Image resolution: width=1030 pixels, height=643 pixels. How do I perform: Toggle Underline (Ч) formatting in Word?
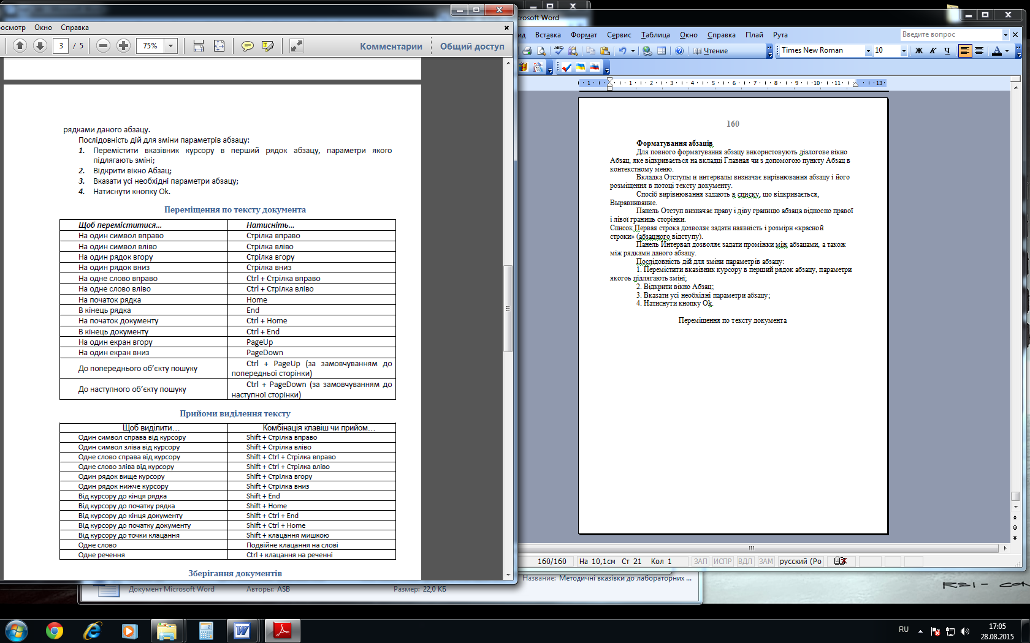click(x=947, y=51)
